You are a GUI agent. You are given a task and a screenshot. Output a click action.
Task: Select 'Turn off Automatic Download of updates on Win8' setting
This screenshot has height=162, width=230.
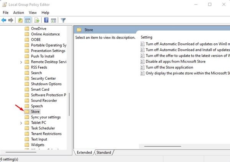(188, 44)
